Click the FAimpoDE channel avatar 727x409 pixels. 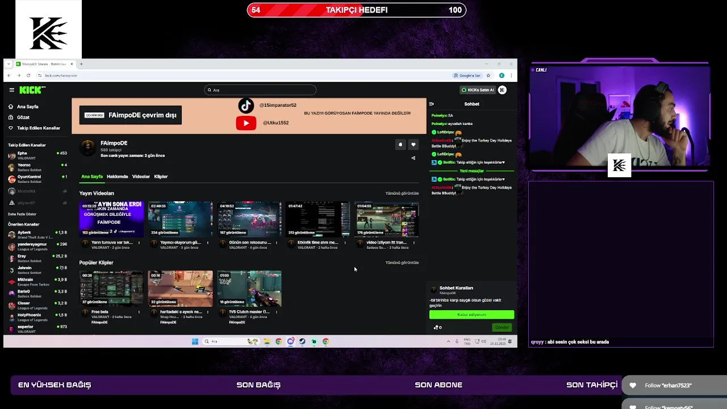pyautogui.click(x=87, y=148)
